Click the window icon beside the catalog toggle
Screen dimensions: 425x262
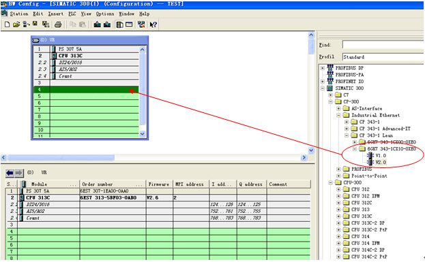[129, 24]
